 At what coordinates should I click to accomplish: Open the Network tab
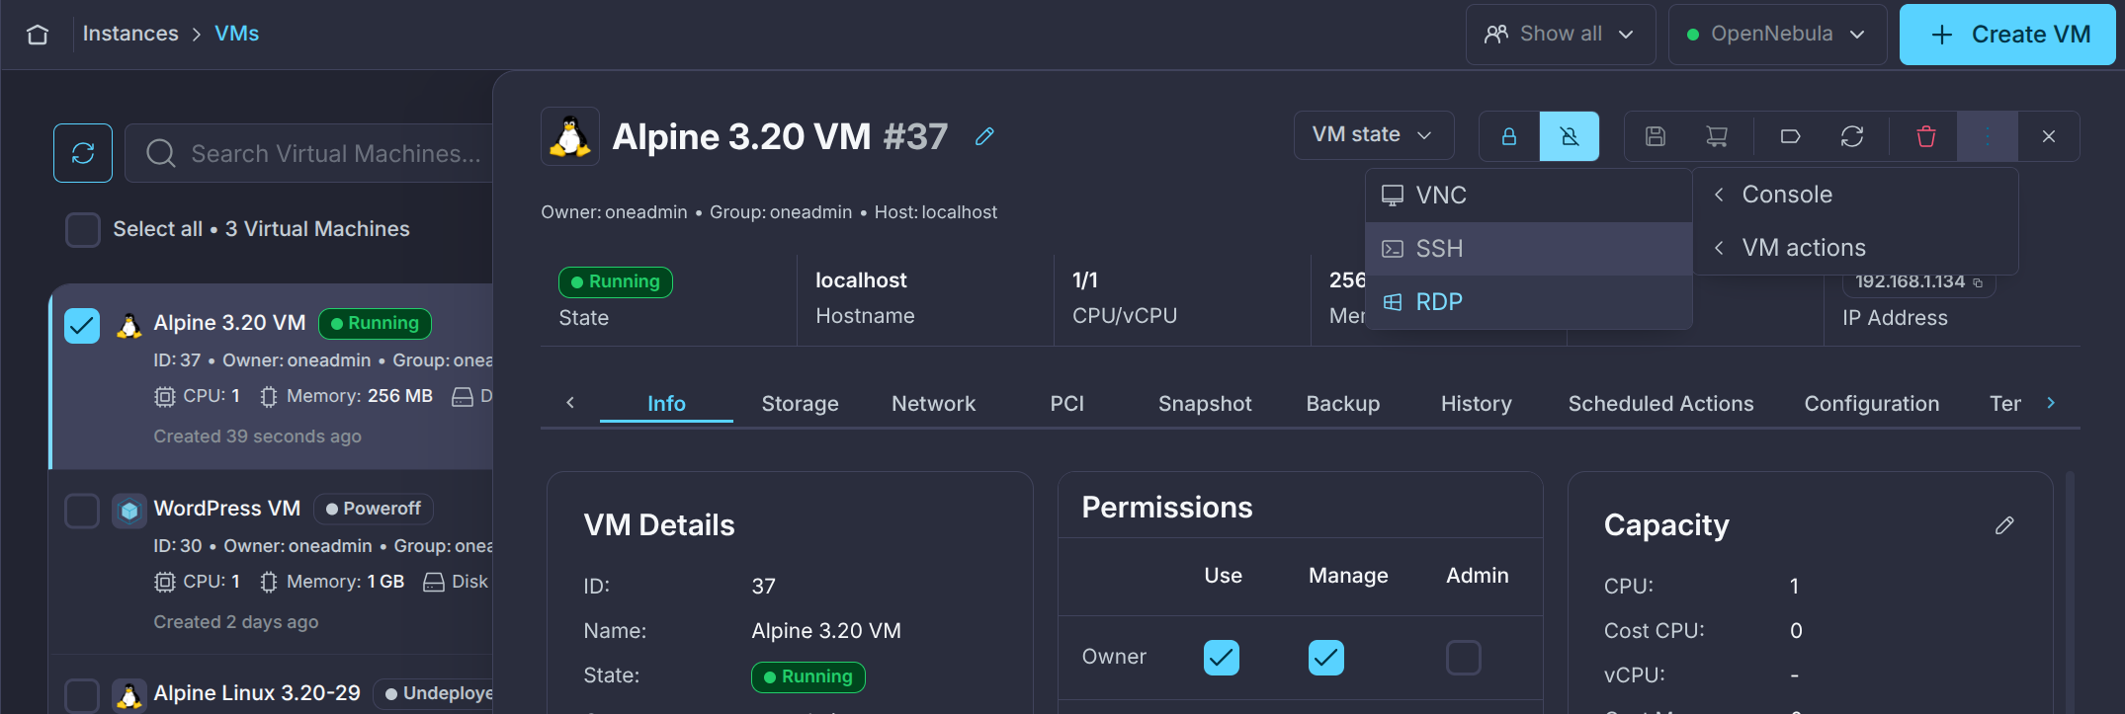[x=933, y=404]
